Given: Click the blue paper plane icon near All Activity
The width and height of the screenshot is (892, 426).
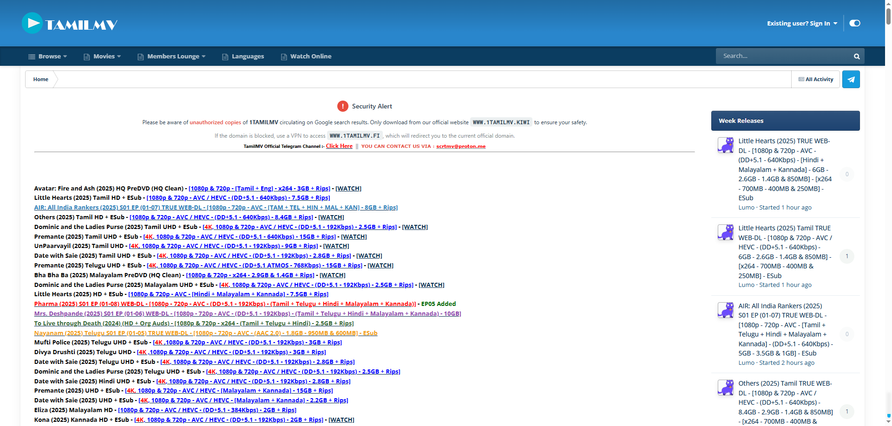Looking at the screenshot, I should pyautogui.click(x=851, y=79).
